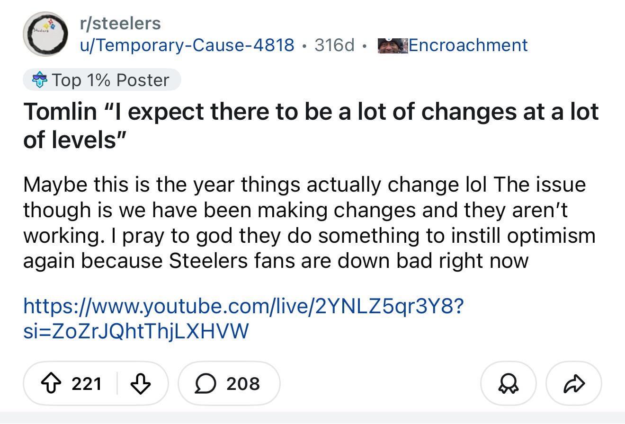Click the r/steelers subreddit avatar
The height and width of the screenshot is (424, 625).
click(x=46, y=34)
